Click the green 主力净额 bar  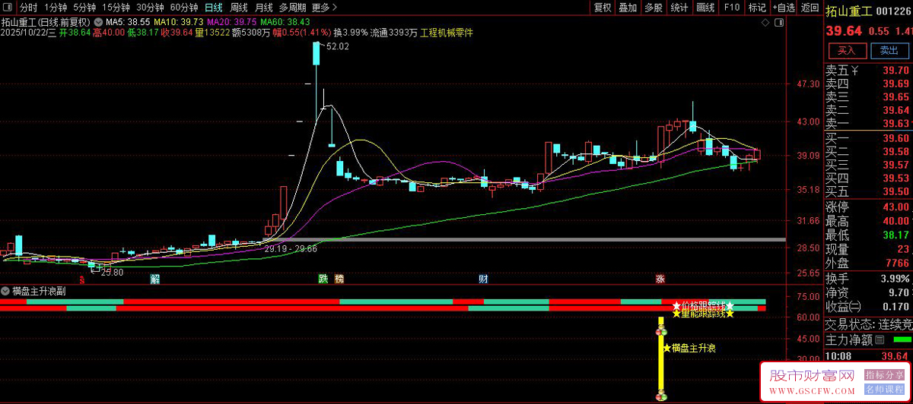(x=902, y=339)
